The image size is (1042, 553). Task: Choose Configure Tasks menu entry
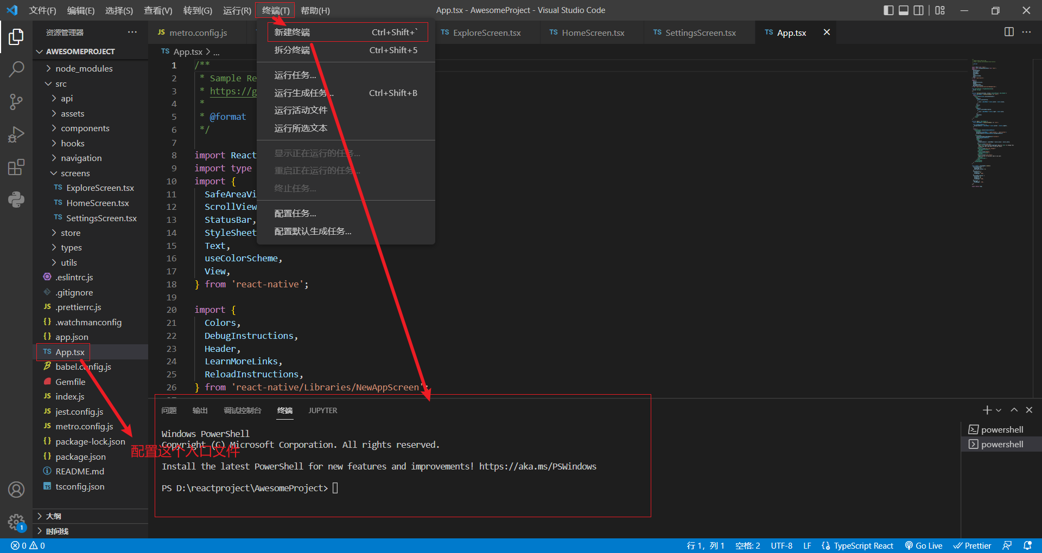coord(346,213)
